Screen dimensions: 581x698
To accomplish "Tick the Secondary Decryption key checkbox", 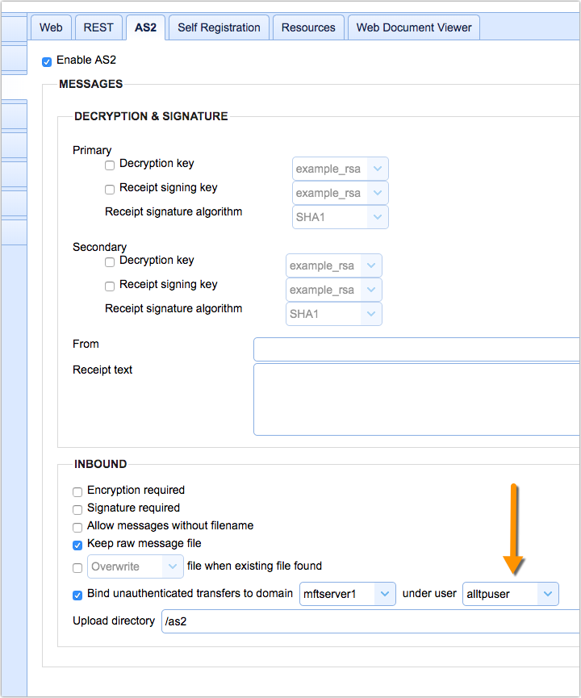I will [x=110, y=262].
